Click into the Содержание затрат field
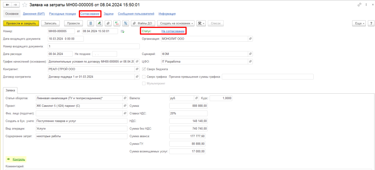This screenshot has height=170, width=375. point(81,136)
